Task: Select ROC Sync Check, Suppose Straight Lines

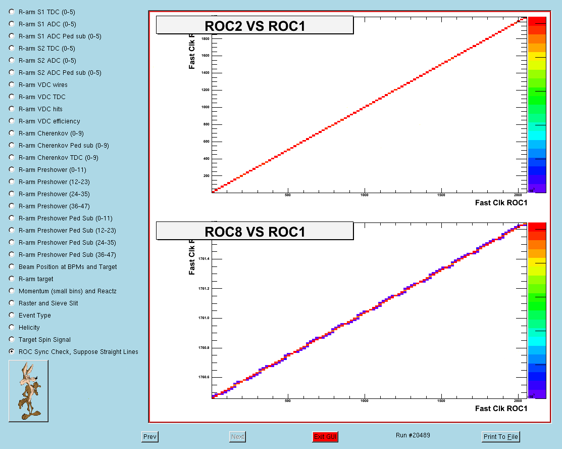Action: coord(12,351)
